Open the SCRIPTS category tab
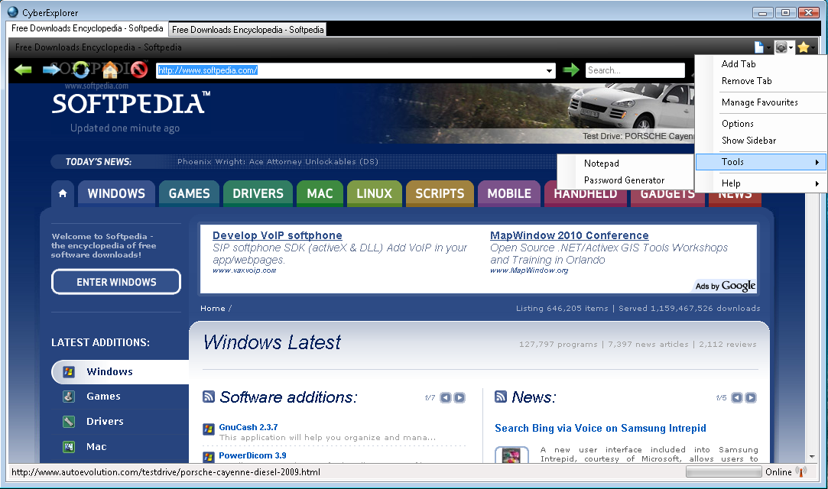 [x=440, y=193]
